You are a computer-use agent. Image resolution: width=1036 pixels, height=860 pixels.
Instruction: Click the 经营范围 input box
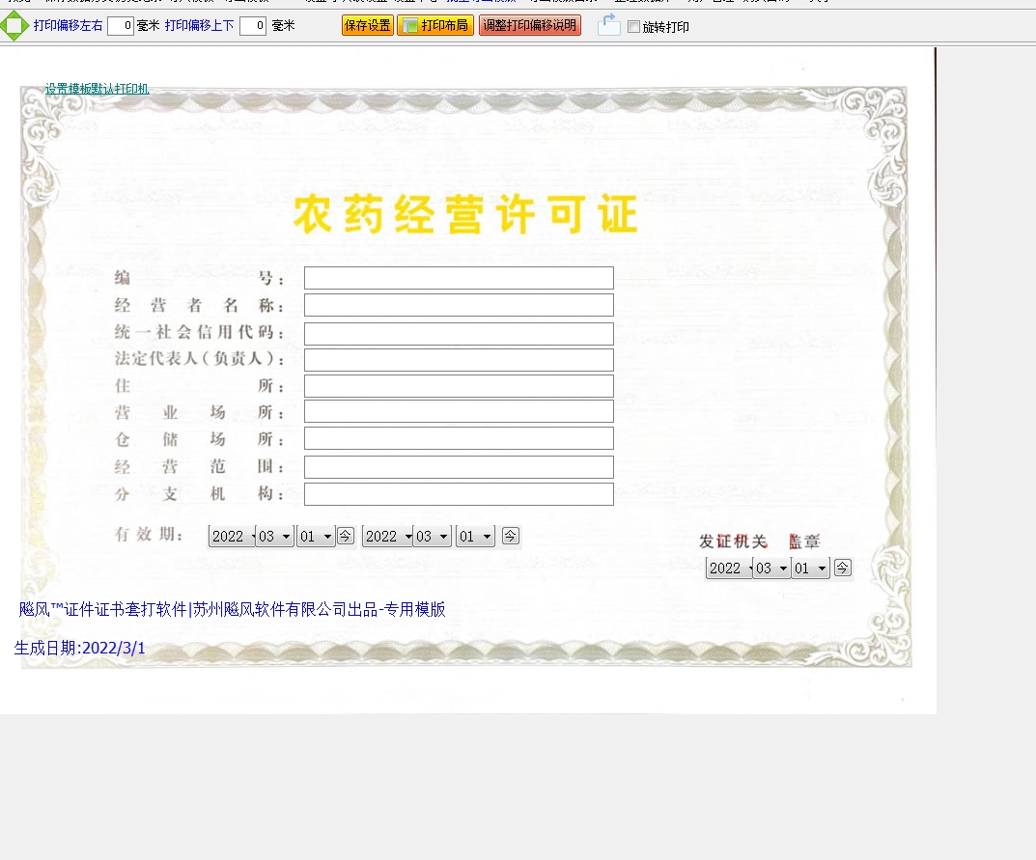(x=459, y=467)
